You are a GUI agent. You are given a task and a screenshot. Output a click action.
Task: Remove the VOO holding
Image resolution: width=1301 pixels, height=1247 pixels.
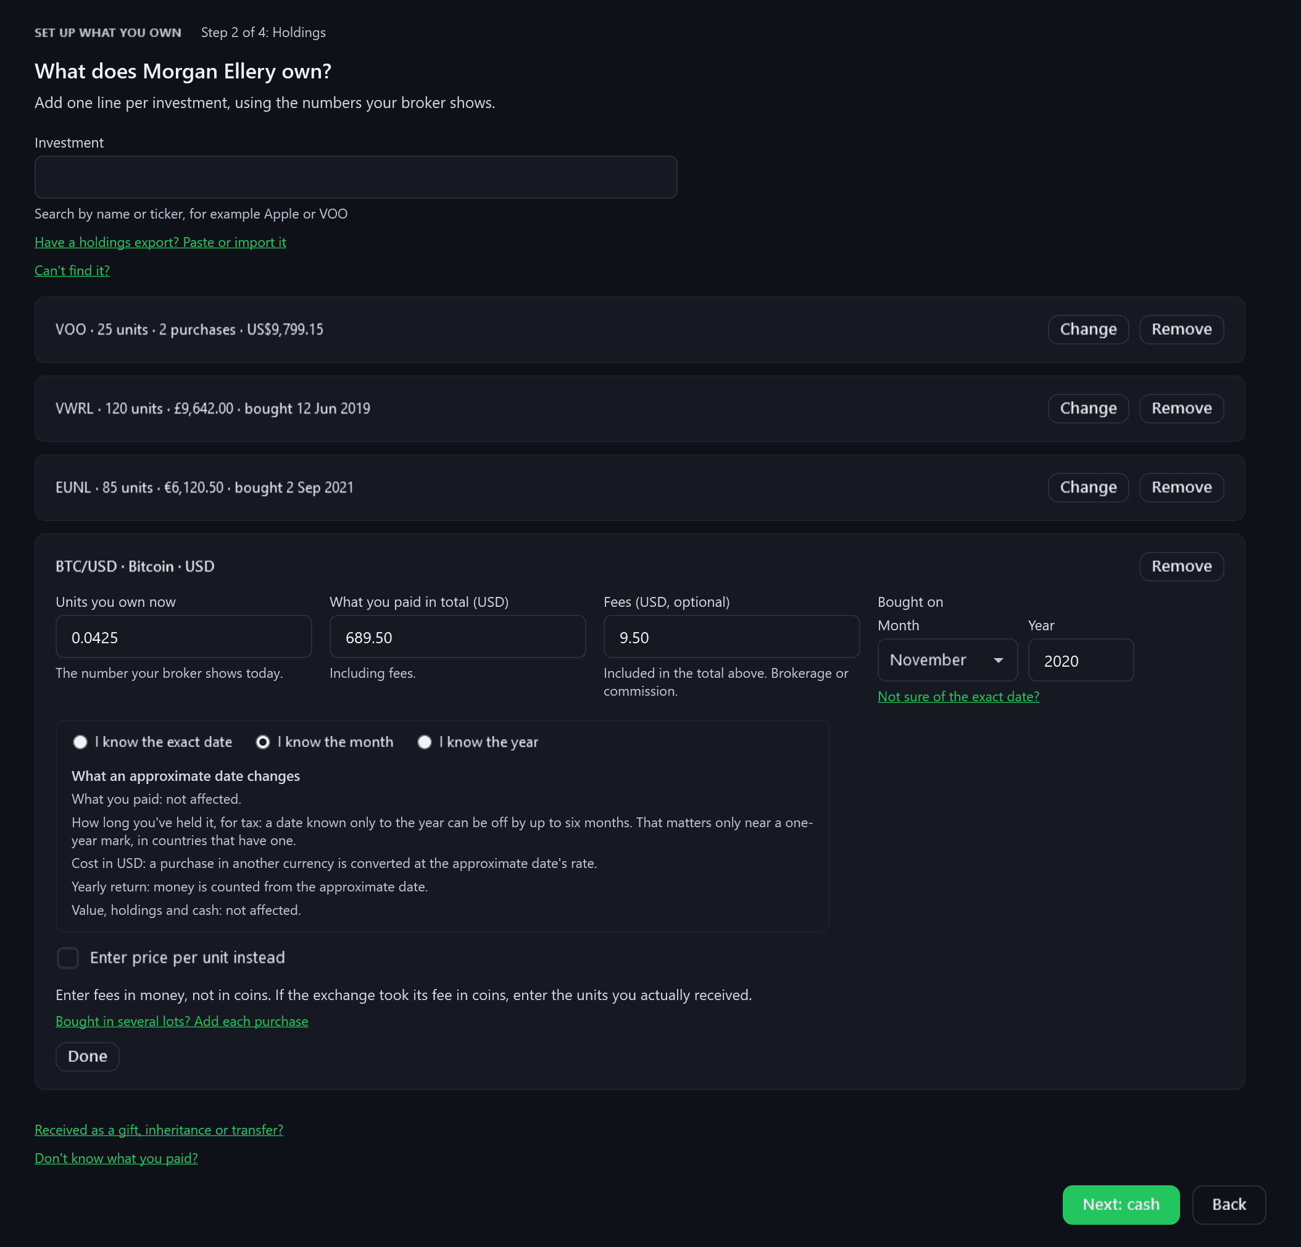[x=1181, y=330]
